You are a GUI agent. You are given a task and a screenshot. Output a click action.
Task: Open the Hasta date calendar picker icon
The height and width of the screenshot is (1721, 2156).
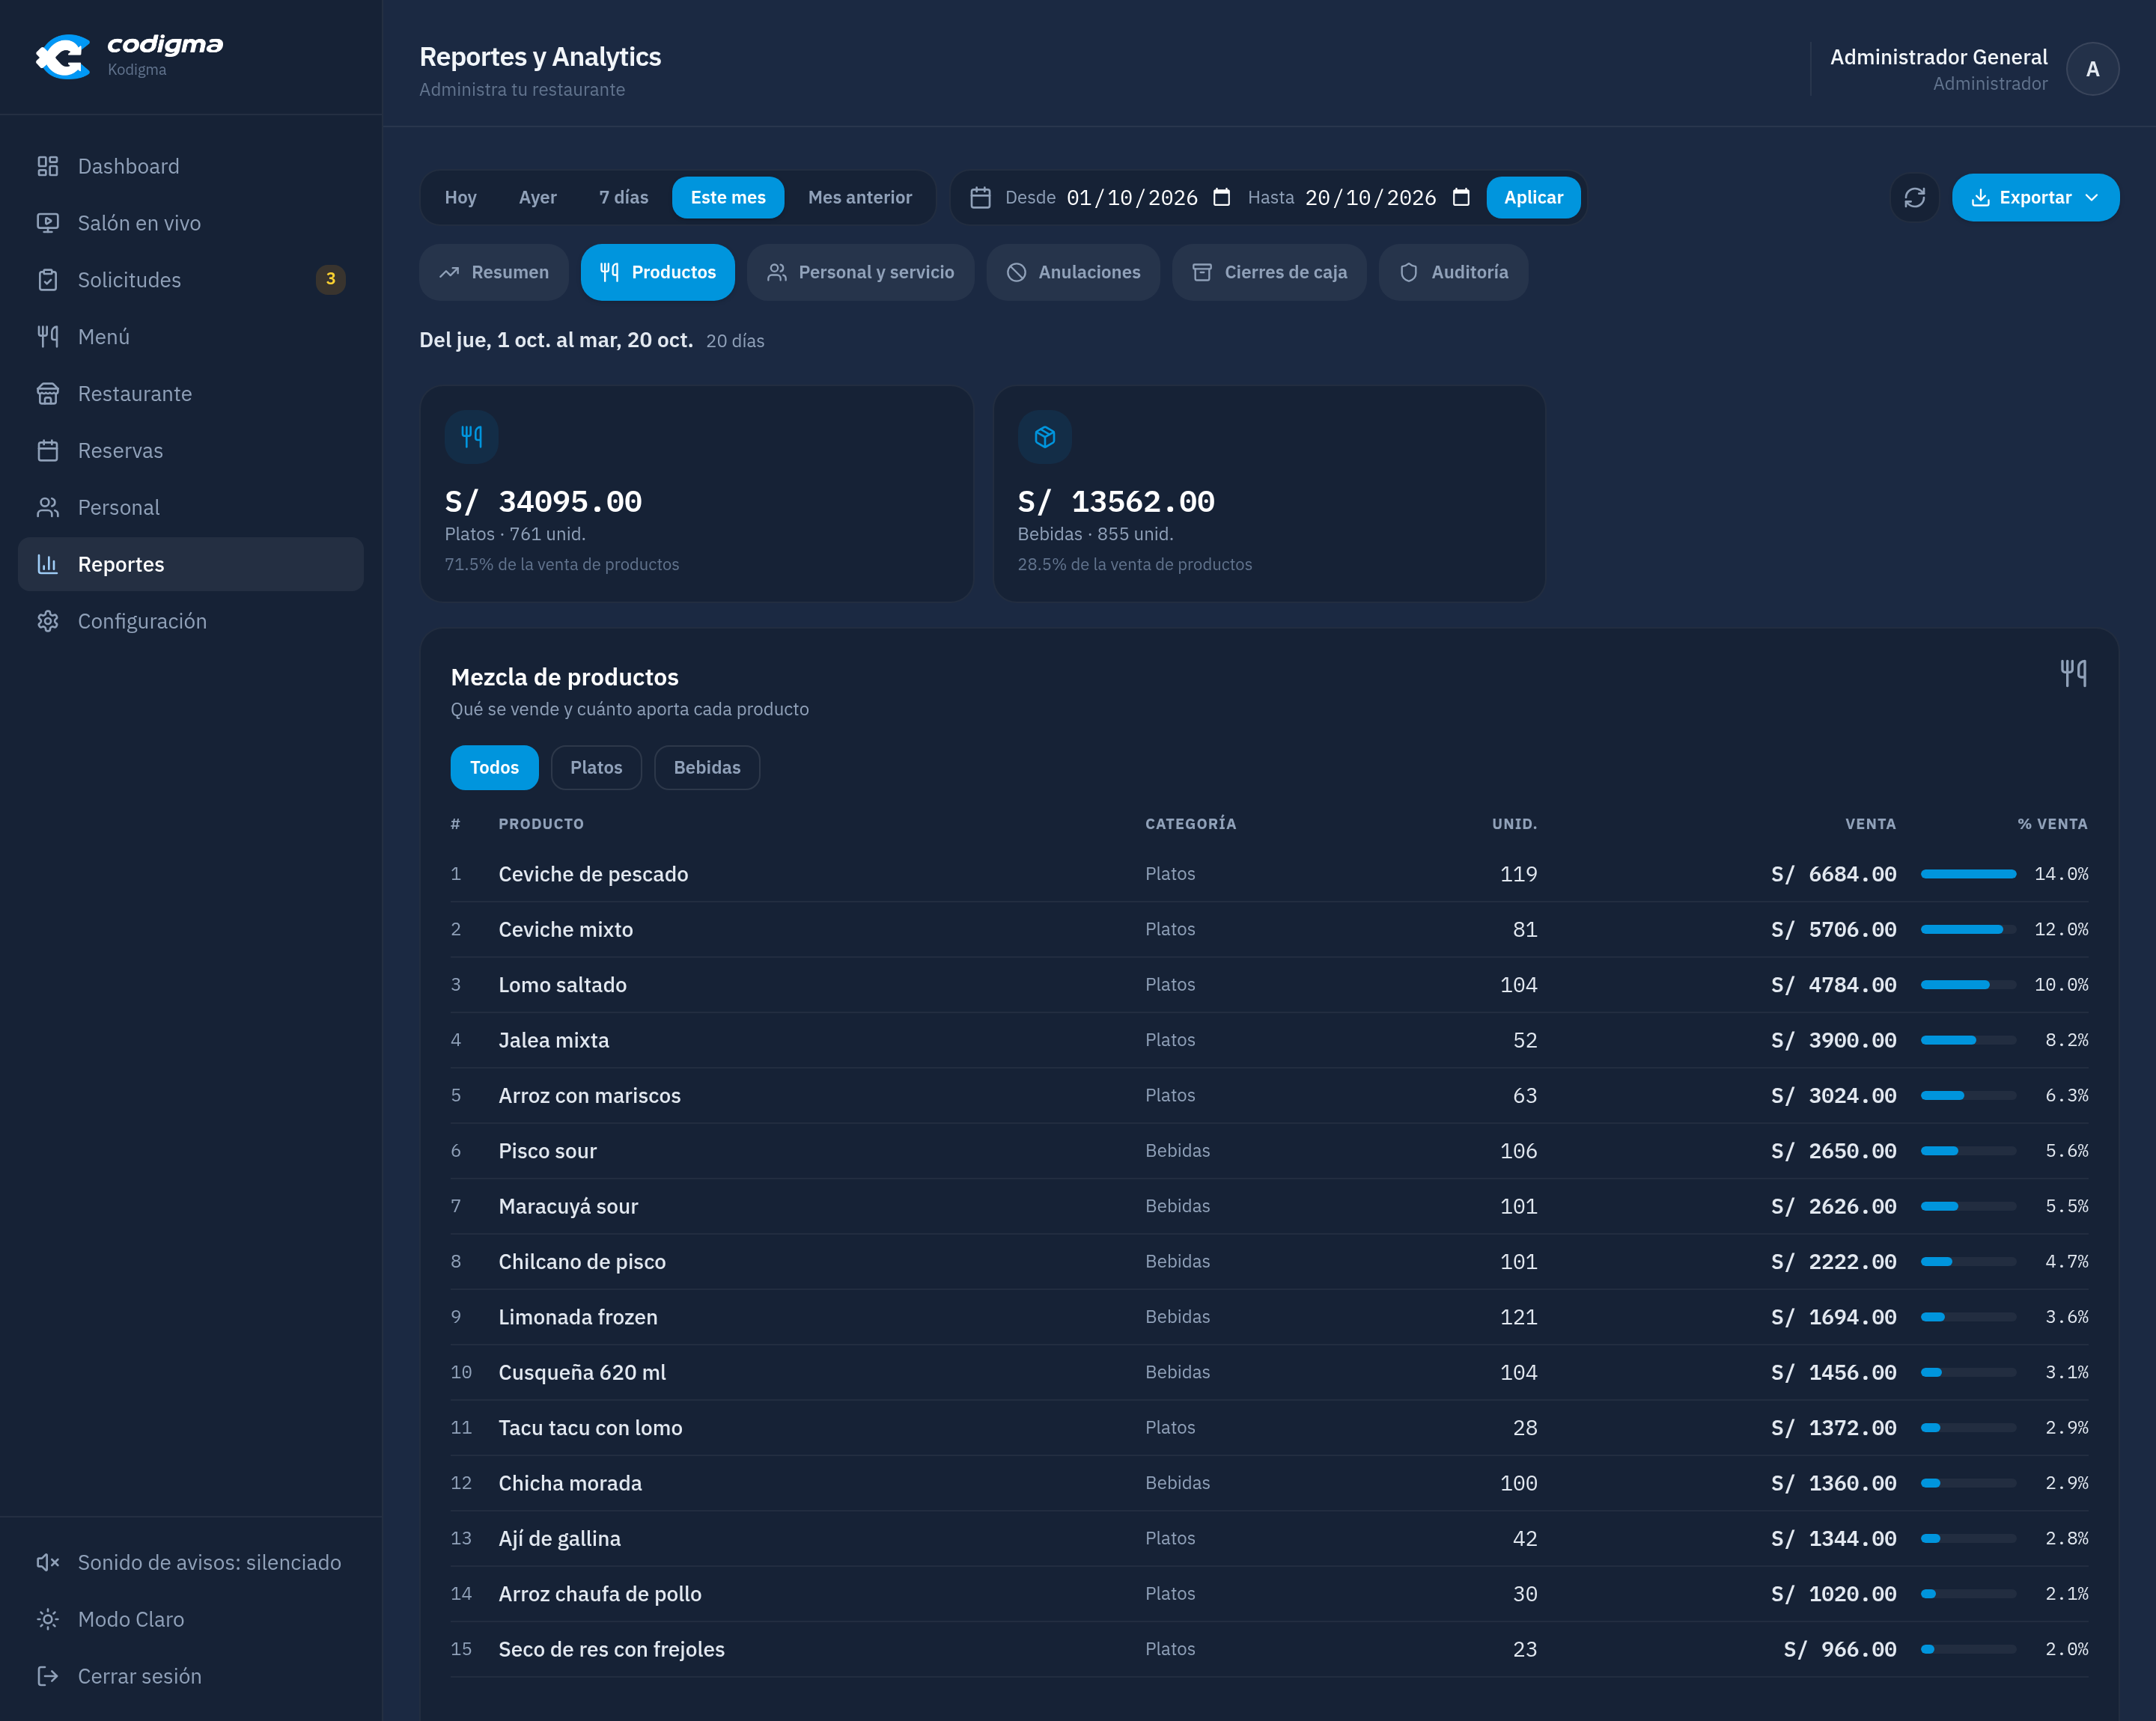coord(1461,198)
